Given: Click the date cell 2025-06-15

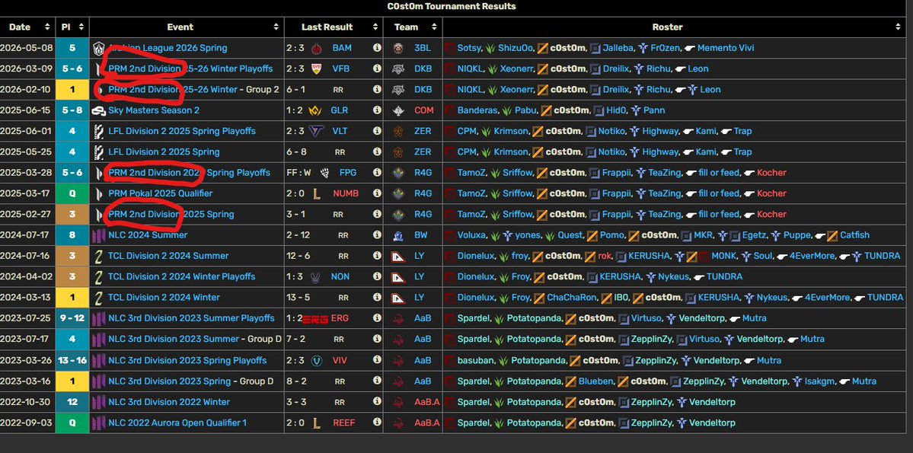Looking at the screenshot, I should point(28,110).
